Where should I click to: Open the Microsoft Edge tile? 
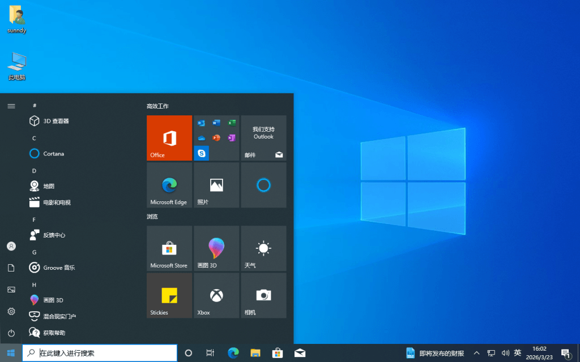(169, 185)
